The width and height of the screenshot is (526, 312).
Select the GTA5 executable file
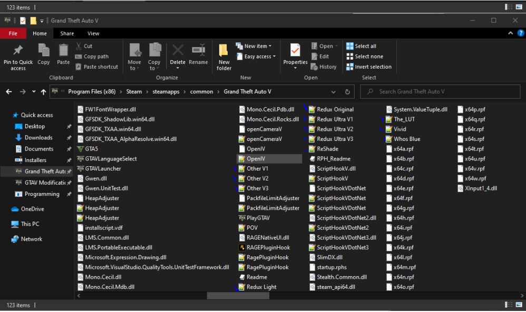91,149
